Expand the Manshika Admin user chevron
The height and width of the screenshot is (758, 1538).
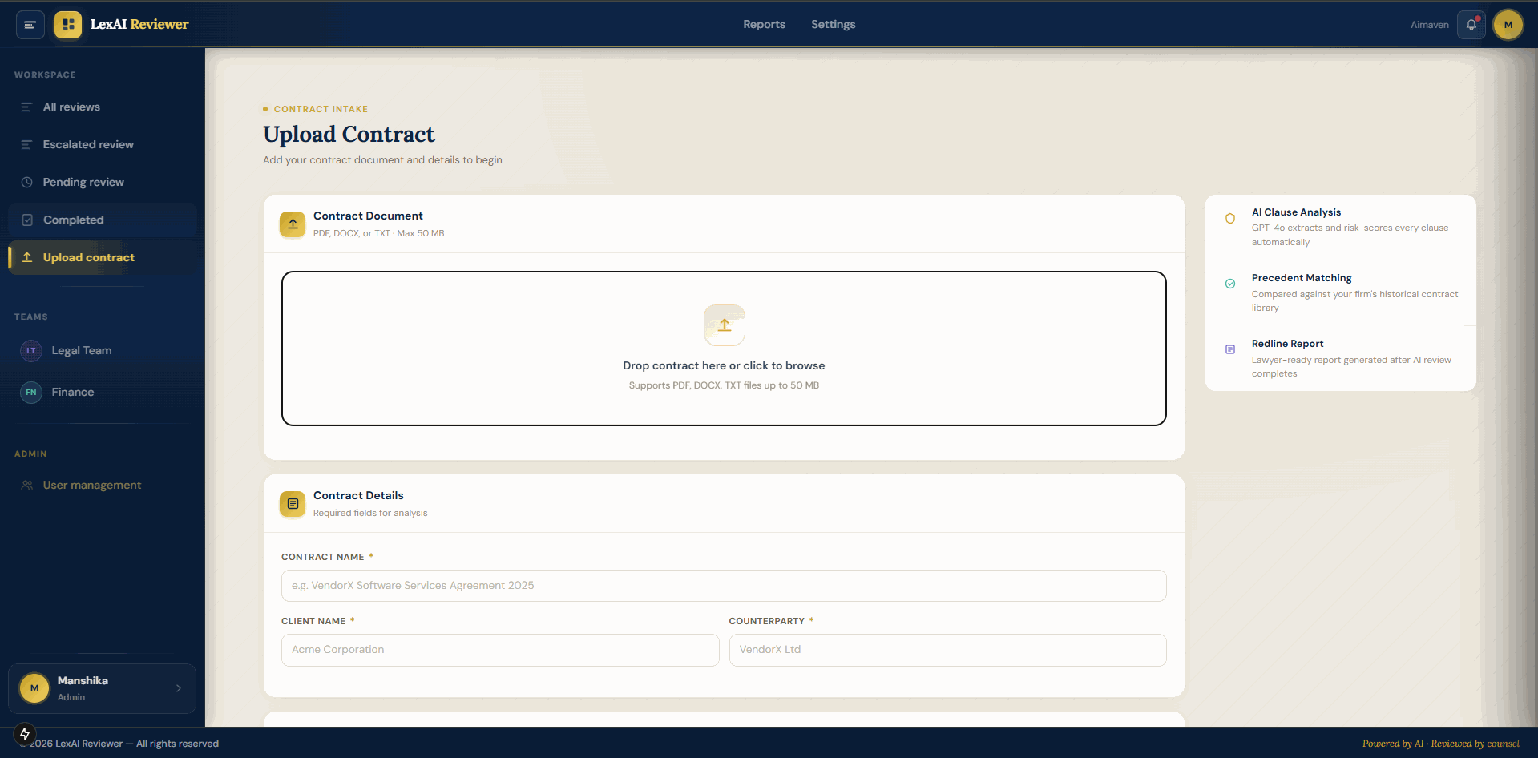[179, 688]
